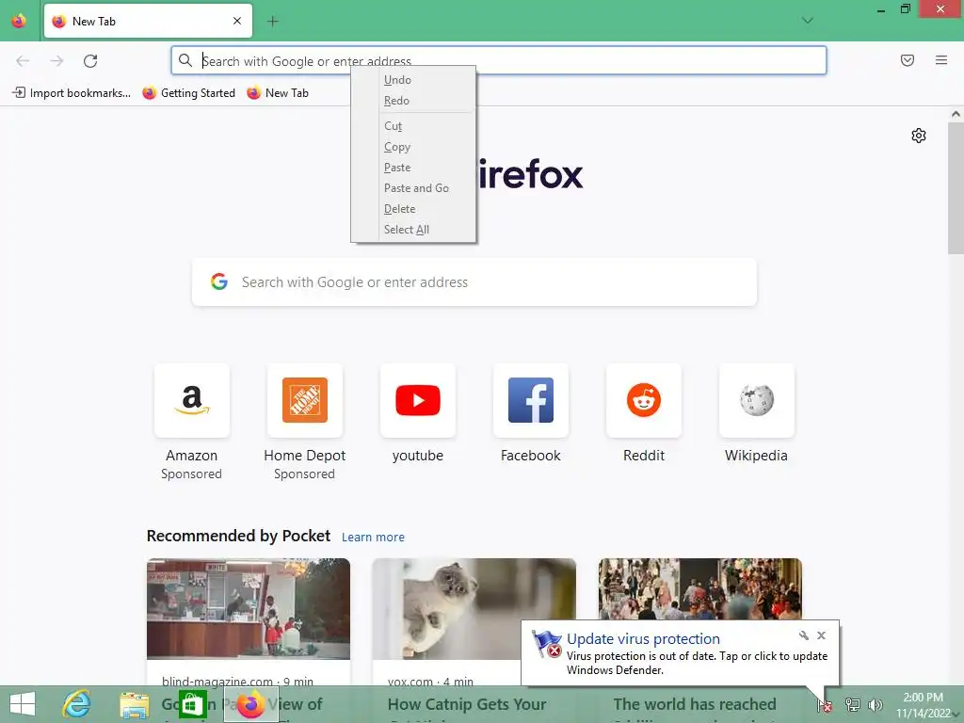Choose Delete from context menu
The image size is (964, 723).
[x=413, y=209]
